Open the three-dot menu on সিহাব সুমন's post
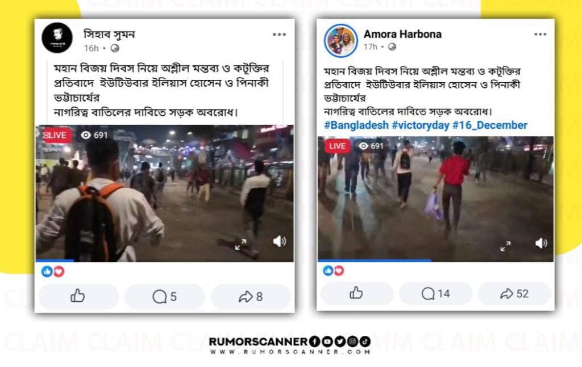Screen dimensions: 582x367 click(279, 35)
